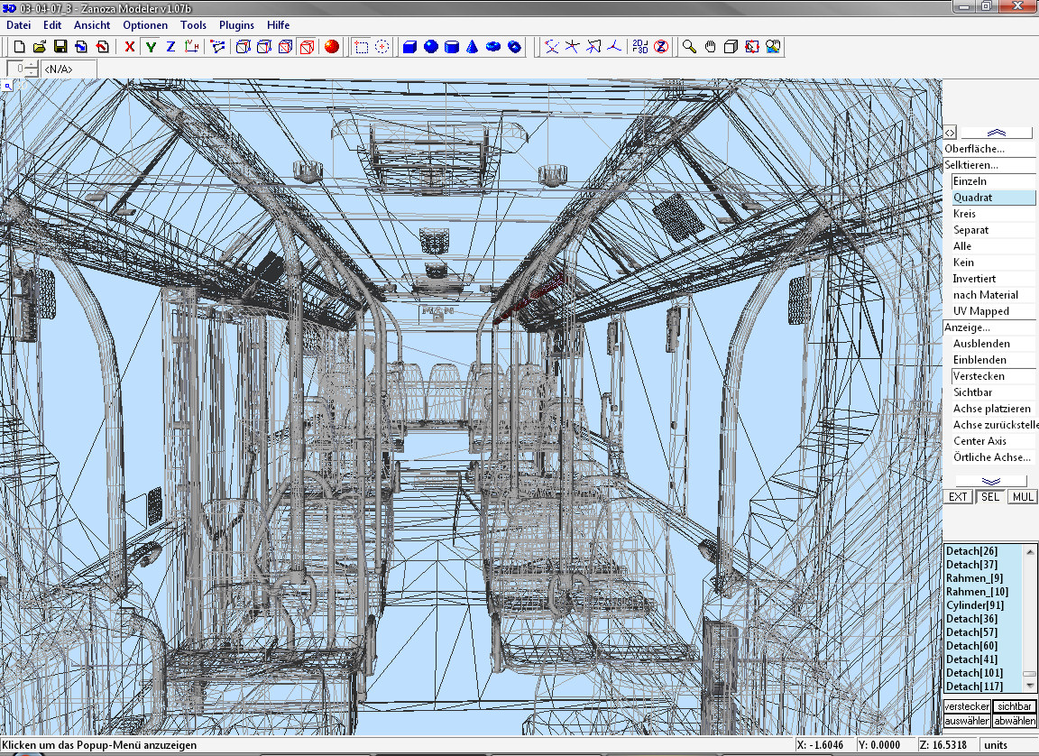Toggle the Z-disabled red circle icon
Viewport: 1039px width, 756px height.
click(x=661, y=46)
